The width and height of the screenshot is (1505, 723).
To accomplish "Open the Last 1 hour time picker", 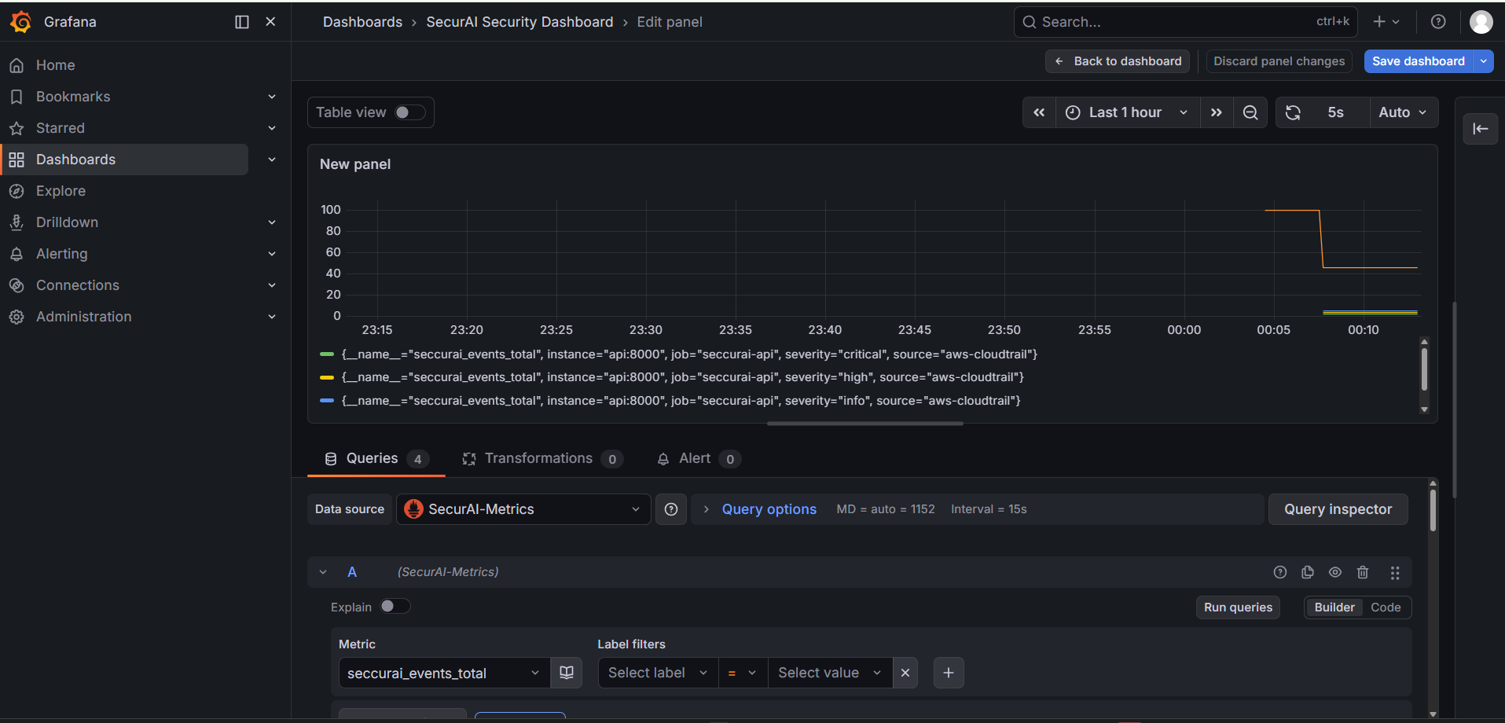I will (1127, 112).
